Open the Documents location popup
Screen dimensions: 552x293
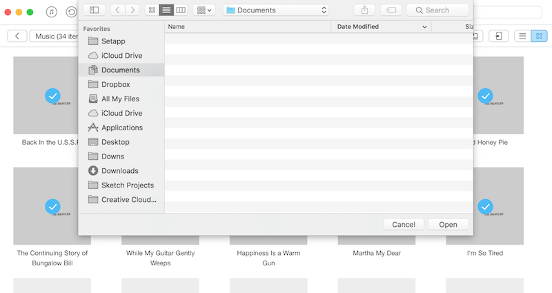coord(276,10)
